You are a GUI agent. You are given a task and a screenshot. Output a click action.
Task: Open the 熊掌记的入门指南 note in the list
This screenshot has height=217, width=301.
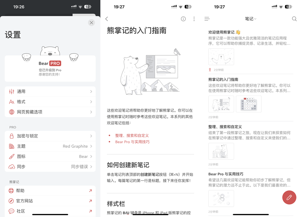(251, 98)
